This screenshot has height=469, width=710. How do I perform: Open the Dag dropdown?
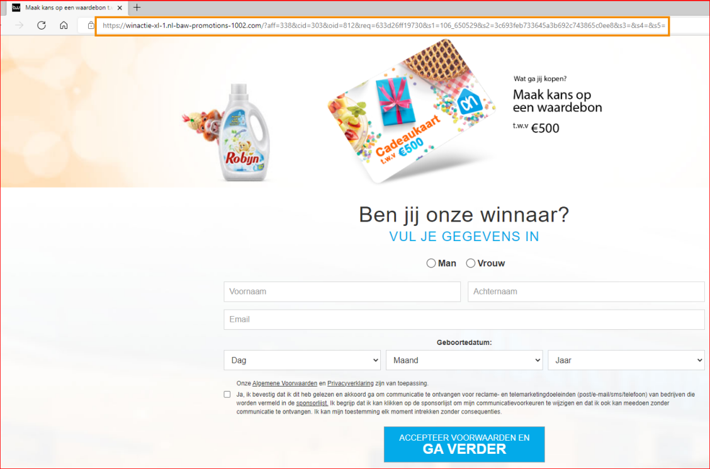click(x=302, y=360)
